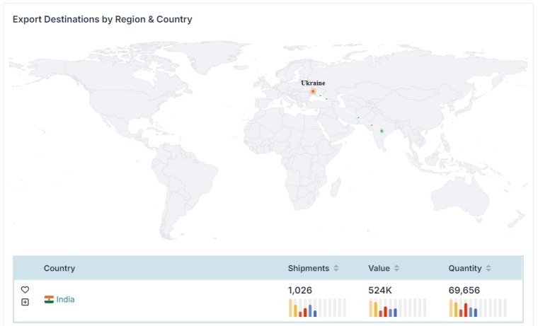Open the India country link
This screenshot has height=326, width=538.
(66, 300)
